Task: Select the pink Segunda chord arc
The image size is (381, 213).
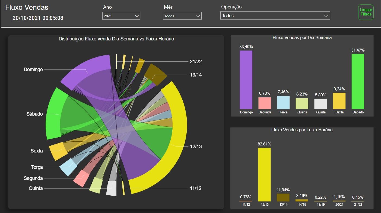Action: point(82,178)
